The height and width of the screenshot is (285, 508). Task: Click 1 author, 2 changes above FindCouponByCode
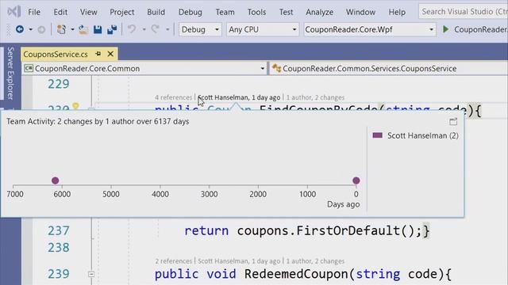[x=315, y=97]
